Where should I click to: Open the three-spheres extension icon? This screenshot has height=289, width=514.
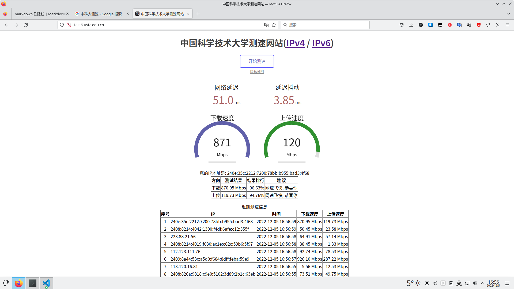pyautogui.click(x=469, y=25)
